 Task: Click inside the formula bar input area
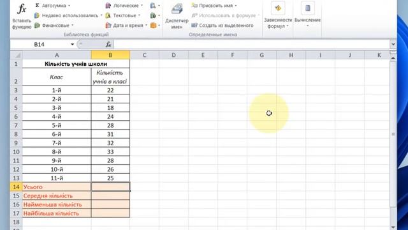click(x=252, y=45)
